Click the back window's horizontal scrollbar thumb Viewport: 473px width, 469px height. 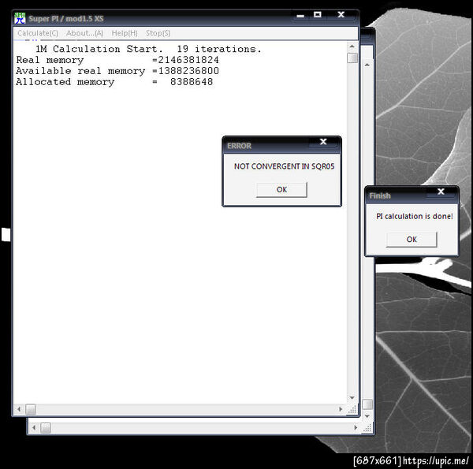(46, 428)
